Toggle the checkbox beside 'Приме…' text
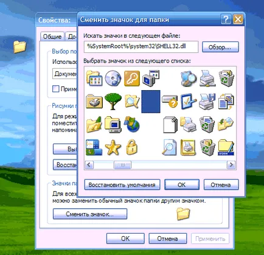 [56, 89]
